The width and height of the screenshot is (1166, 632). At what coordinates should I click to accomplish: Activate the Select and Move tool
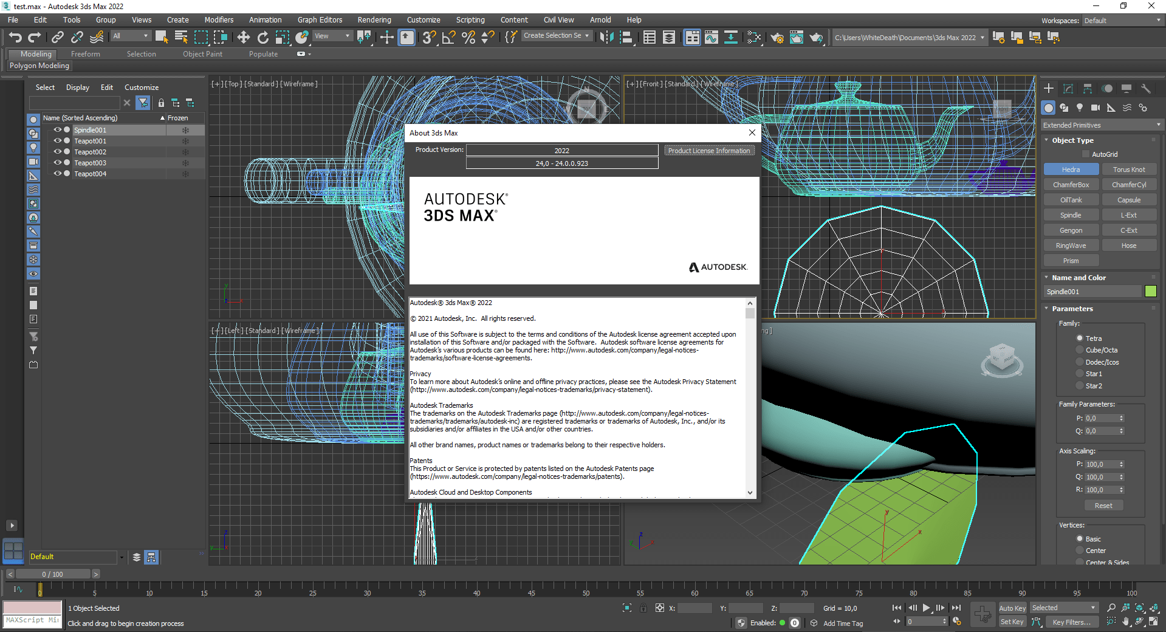pos(244,38)
